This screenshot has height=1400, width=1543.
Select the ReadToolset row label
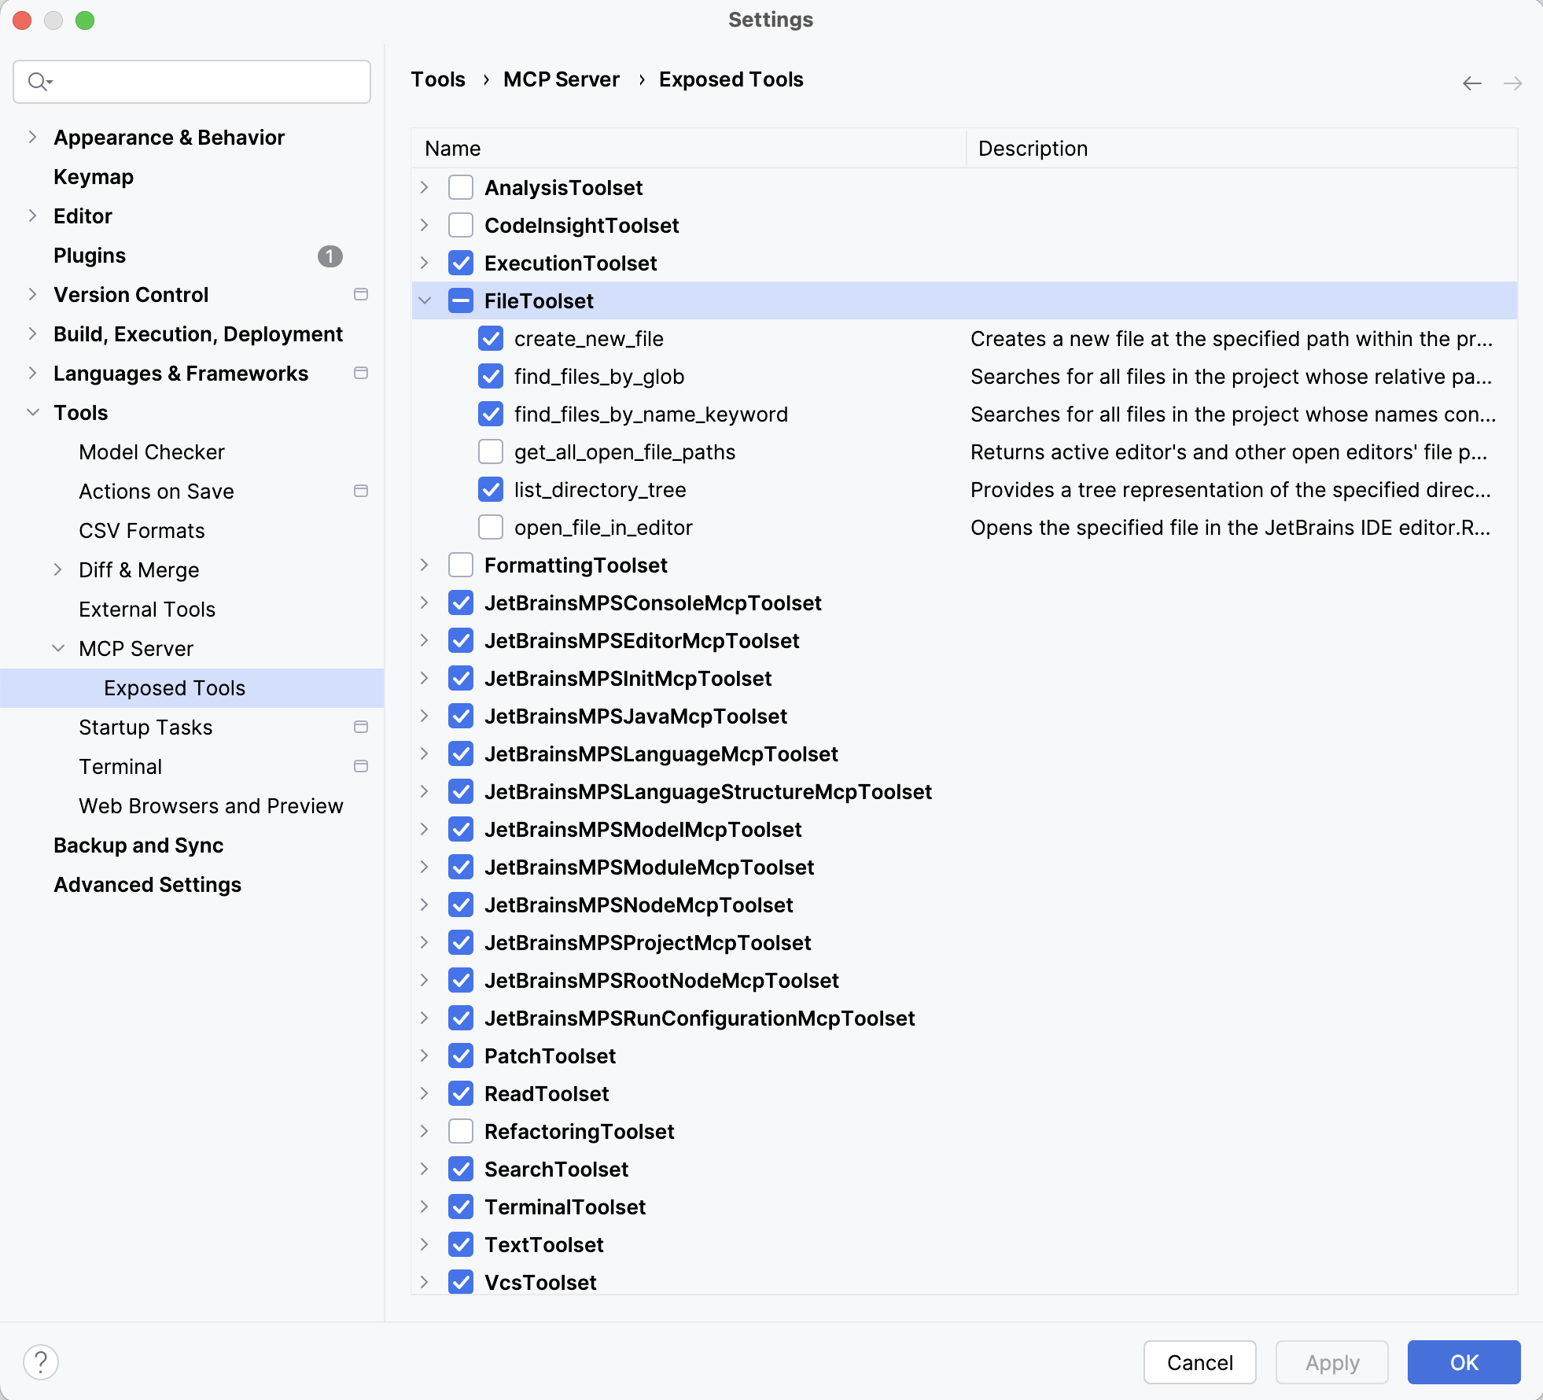tap(547, 1094)
